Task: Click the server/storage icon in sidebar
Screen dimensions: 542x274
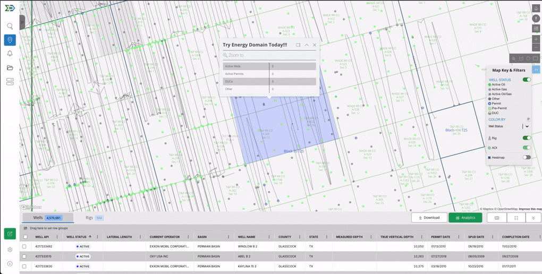Action: click(x=10, y=82)
